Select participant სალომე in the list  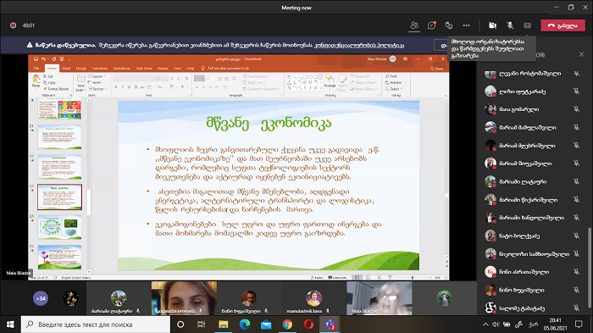click(x=533, y=308)
